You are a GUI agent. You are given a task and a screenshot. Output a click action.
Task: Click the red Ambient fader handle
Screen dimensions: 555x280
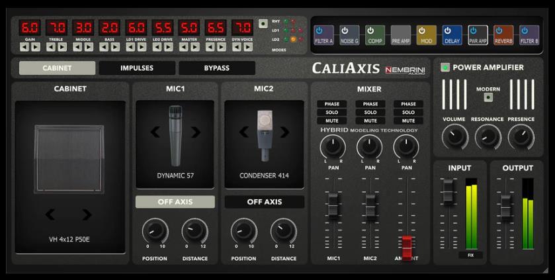tap(407, 248)
